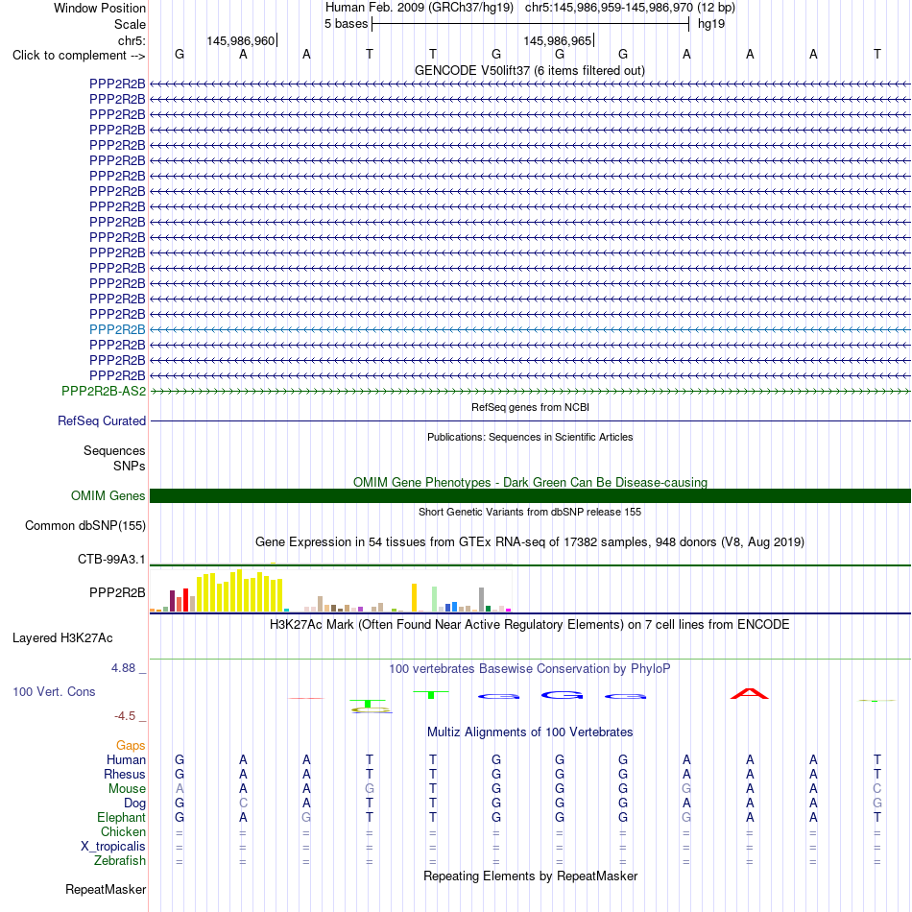The width and height of the screenshot is (912, 912).
Task: Open 'Short Genetic Variants from dbSNP release 155'
Action: [530, 512]
